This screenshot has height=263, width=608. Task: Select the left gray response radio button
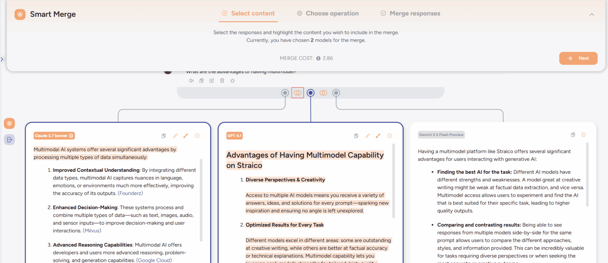tap(285, 93)
